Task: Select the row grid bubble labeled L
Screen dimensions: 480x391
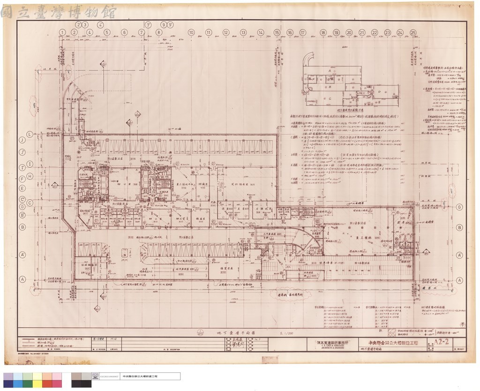Action: point(30,135)
